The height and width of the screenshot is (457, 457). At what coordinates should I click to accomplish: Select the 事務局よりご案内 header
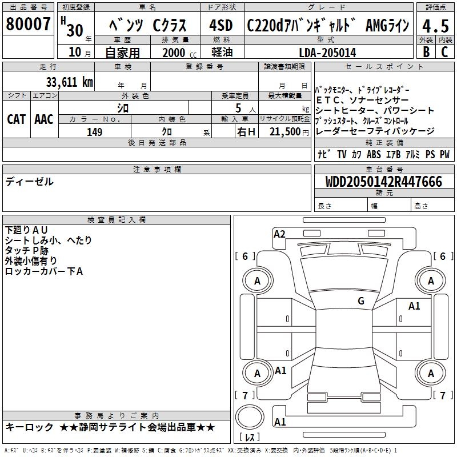[117, 416]
